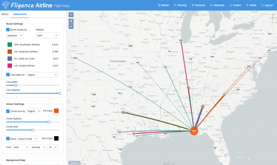This screenshot has width=277, height=165.
Task: Expand the Palette Dark dropdown
Action: [x=48, y=35]
